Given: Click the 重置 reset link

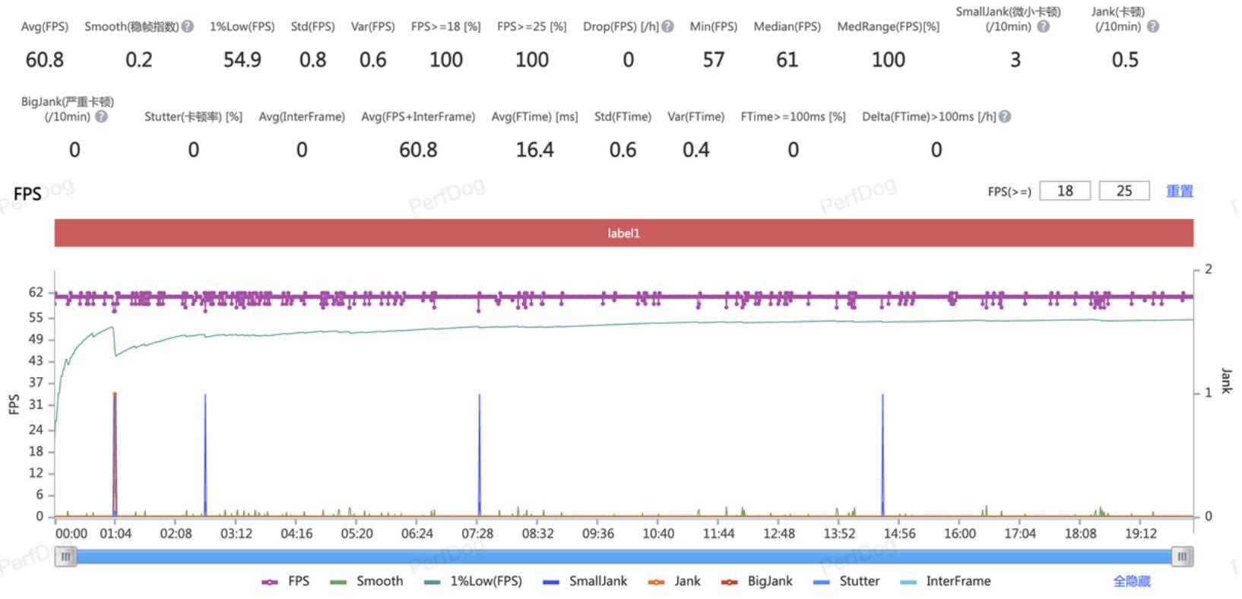Looking at the screenshot, I should [1180, 191].
